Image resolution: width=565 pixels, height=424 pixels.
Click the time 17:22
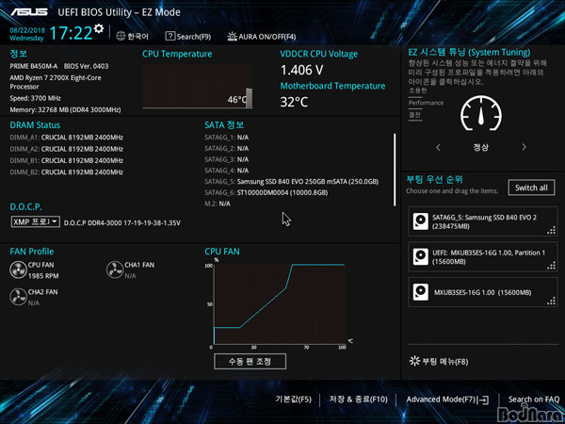click(71, 33)
